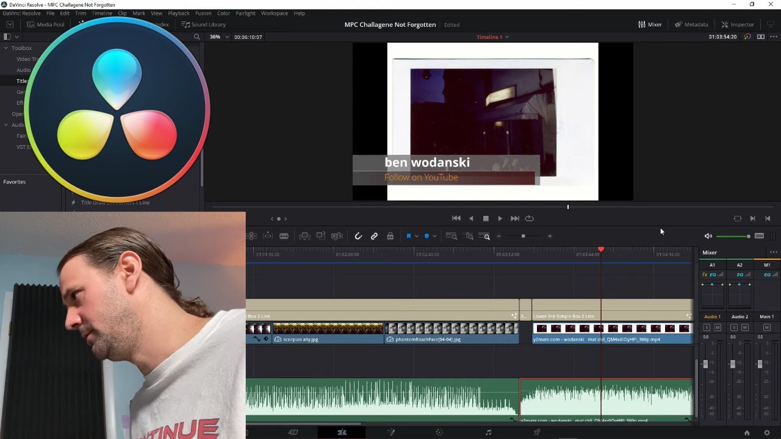Viewport: 781px width, 439px height.
Task: Toggle linked selection chain icon
Action: click(374, 236)
